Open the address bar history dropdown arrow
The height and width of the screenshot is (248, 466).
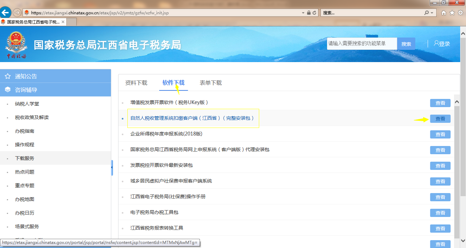303,12
